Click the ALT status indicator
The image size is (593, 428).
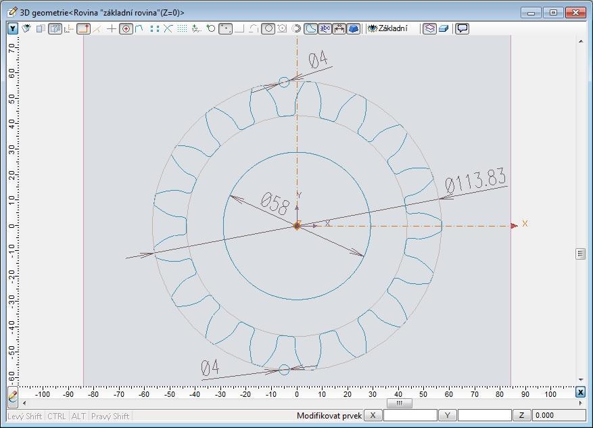tap(78, 417)
